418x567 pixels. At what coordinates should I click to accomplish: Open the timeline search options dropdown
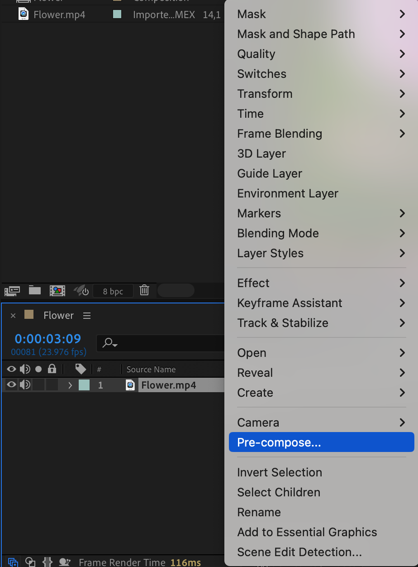tap(110, 343)
